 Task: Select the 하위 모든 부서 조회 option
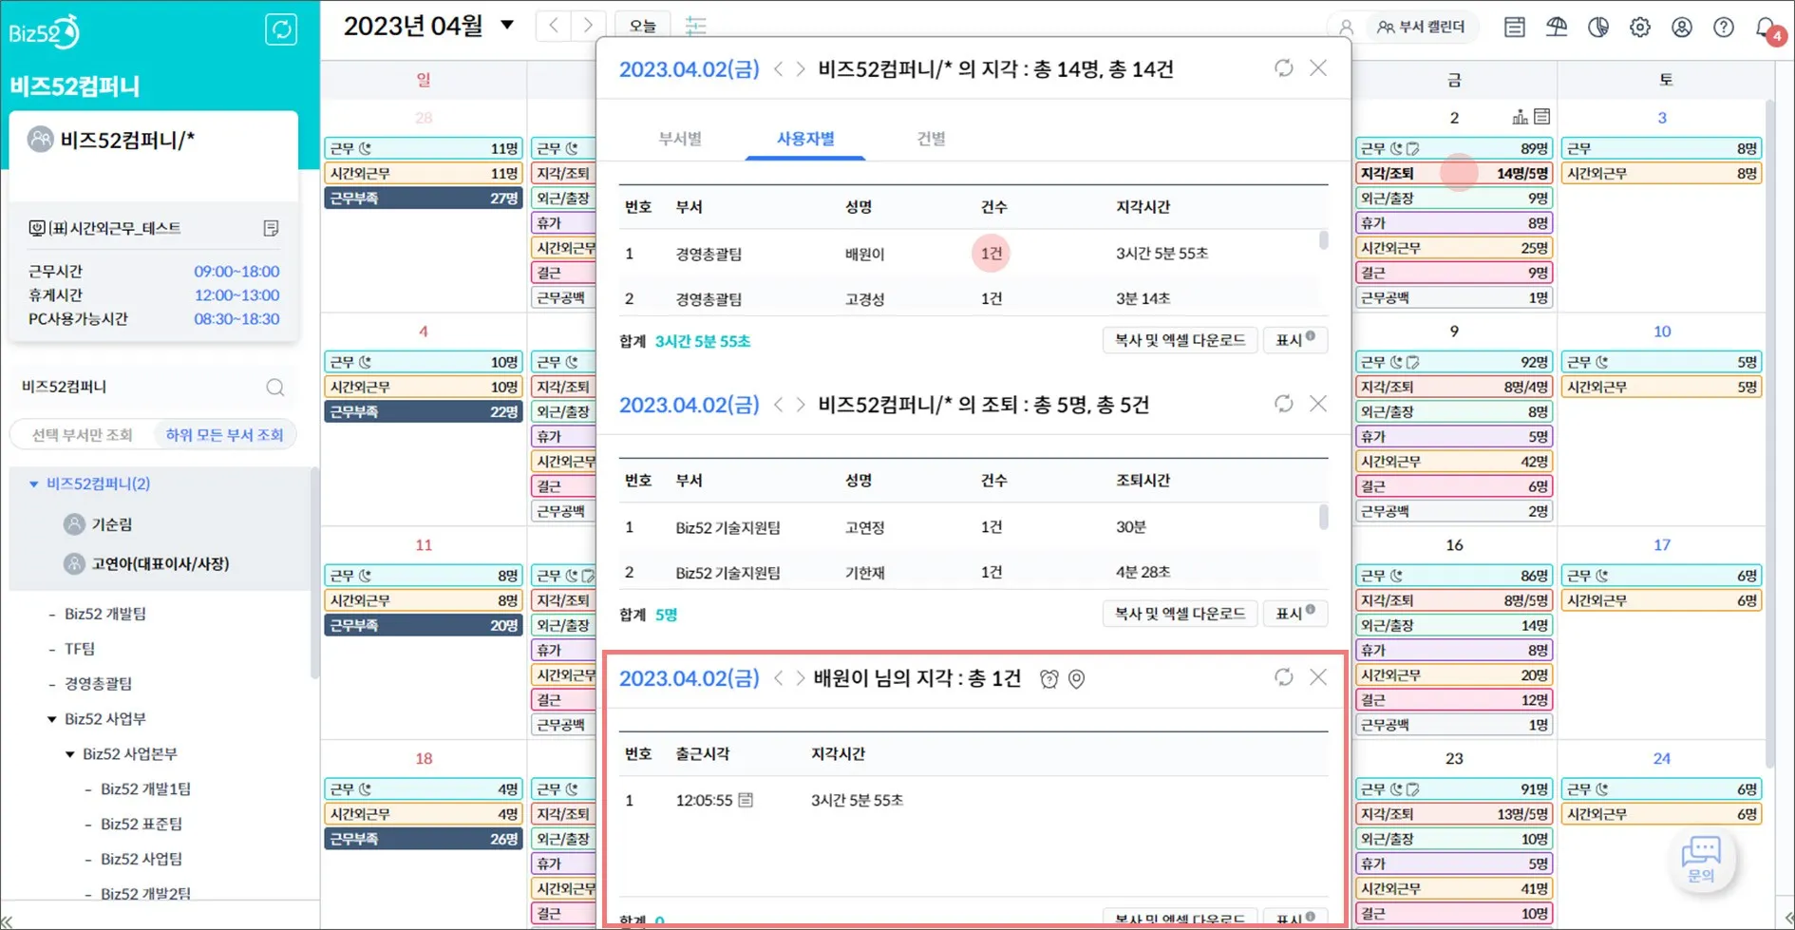[224, 435]
